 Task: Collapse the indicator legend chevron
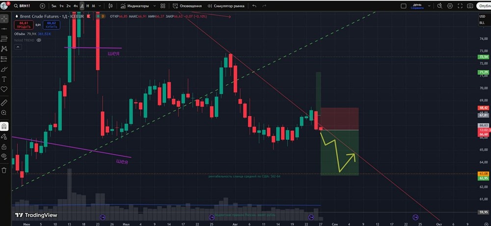pyautogui.click(x=18, y=47)
